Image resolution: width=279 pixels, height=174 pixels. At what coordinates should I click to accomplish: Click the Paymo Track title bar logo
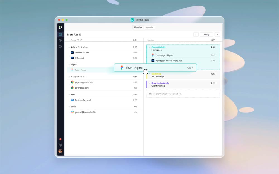[x=132, y=20]
